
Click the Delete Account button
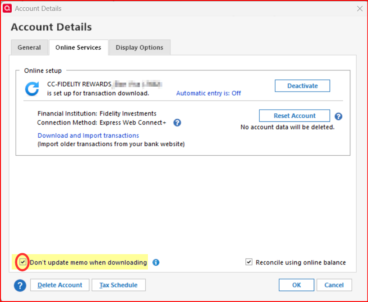tap(60, 285)
